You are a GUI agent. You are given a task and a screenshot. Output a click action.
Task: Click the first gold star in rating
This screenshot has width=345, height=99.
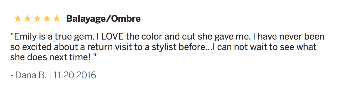(x=18, y=19)
